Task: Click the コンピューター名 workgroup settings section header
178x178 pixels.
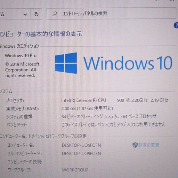Action: tap(43, 136)
